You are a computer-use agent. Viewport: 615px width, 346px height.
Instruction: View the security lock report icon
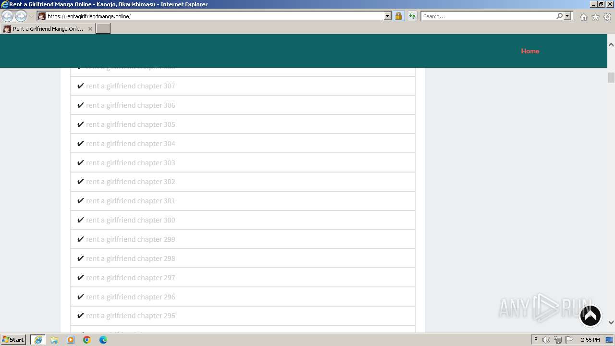(x=398, y=16)
